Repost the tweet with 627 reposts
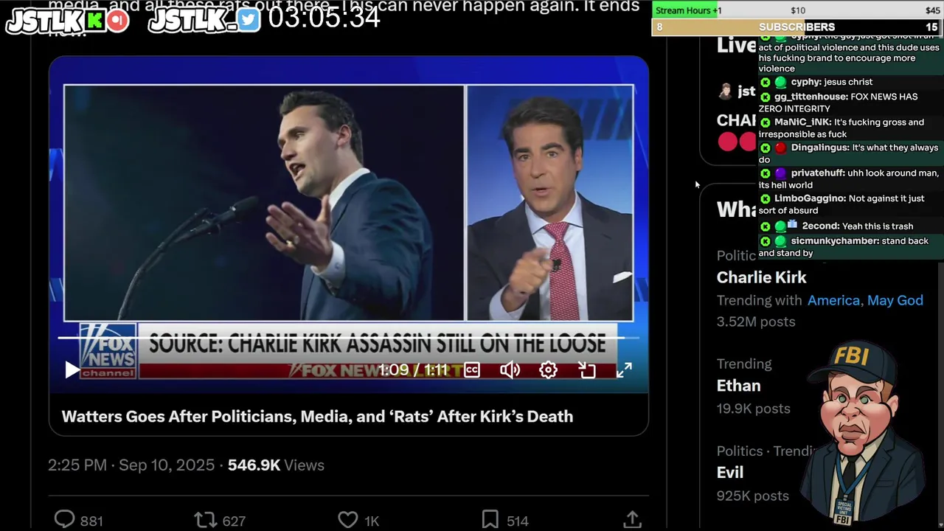The height and width of the screenshot is (531, 944). point(220,520)
